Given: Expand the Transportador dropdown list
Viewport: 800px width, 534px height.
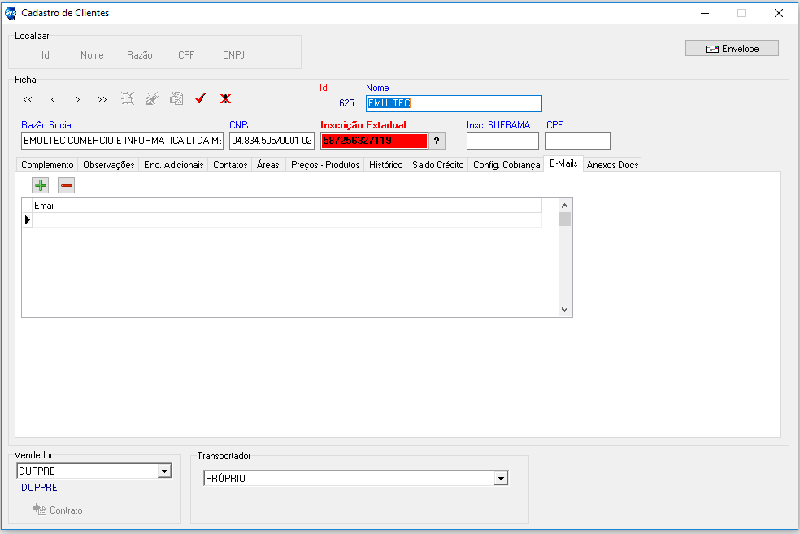Looking at the screenshot, I should pyautogui.click(x=501, y=479).
